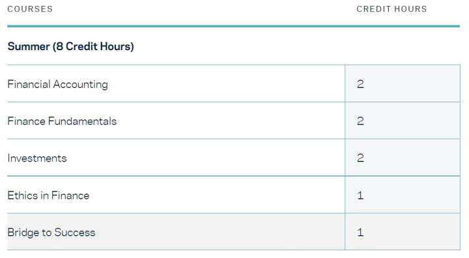Click the Bridge to Success course name
Screen dimensions: 469x258
coord(51,233)
